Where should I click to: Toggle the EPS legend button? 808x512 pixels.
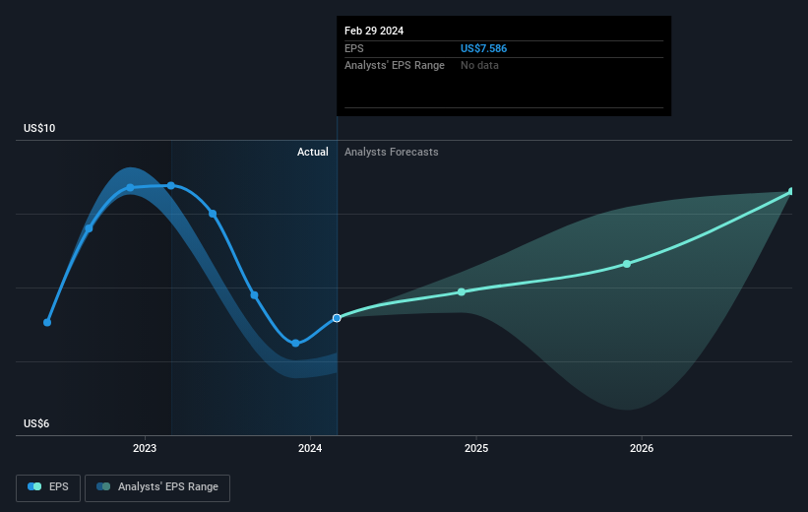pyautogui.click(x=48, y=487)
